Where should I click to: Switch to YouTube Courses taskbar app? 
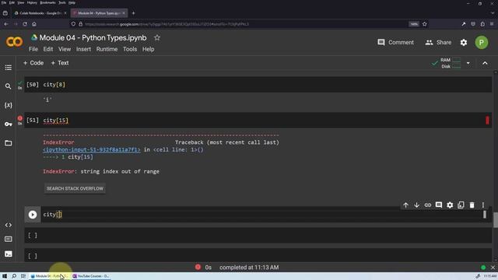pyautogui.click(x=91, y=276)
